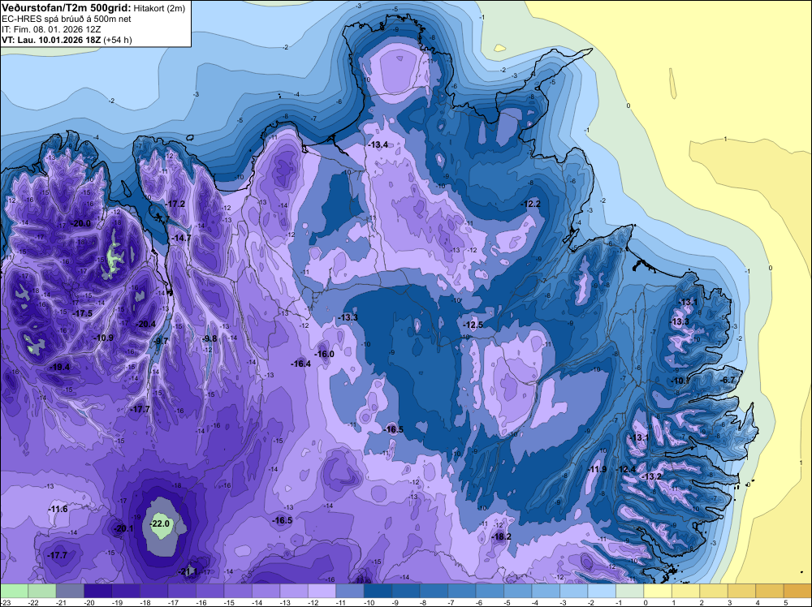Click the 'VT: Lau. 10.01.2026 18Z' valid time
812x607 pixels.
coord(51,40)
